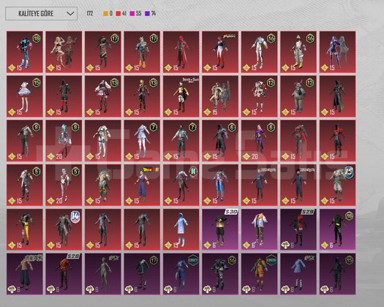The height and width of the screenshot is (307, 384).
Task: Select the Dragon Ball blue gi outfit
Action: pos(142,185)
